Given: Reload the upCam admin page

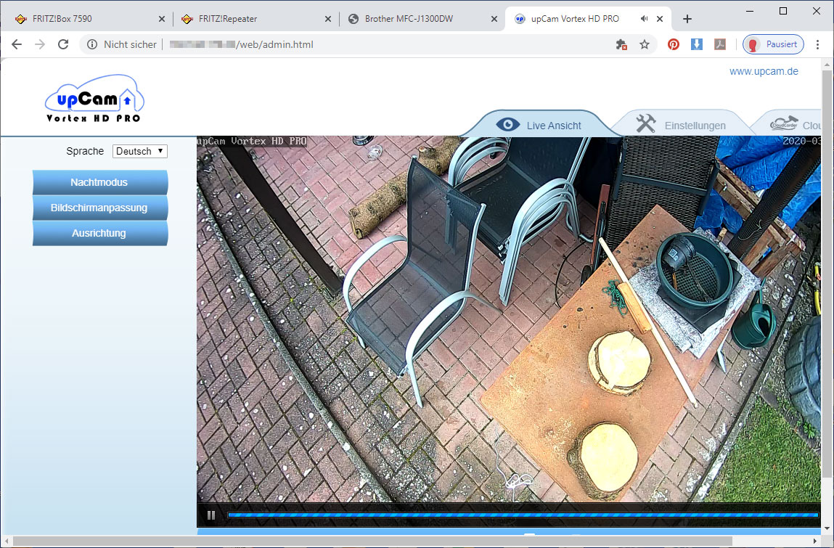Looking at the screenshot, I should 63,44.
